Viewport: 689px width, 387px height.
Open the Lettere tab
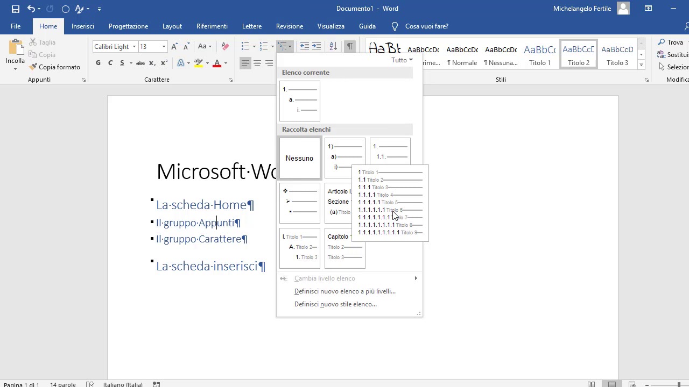(252, 26)
